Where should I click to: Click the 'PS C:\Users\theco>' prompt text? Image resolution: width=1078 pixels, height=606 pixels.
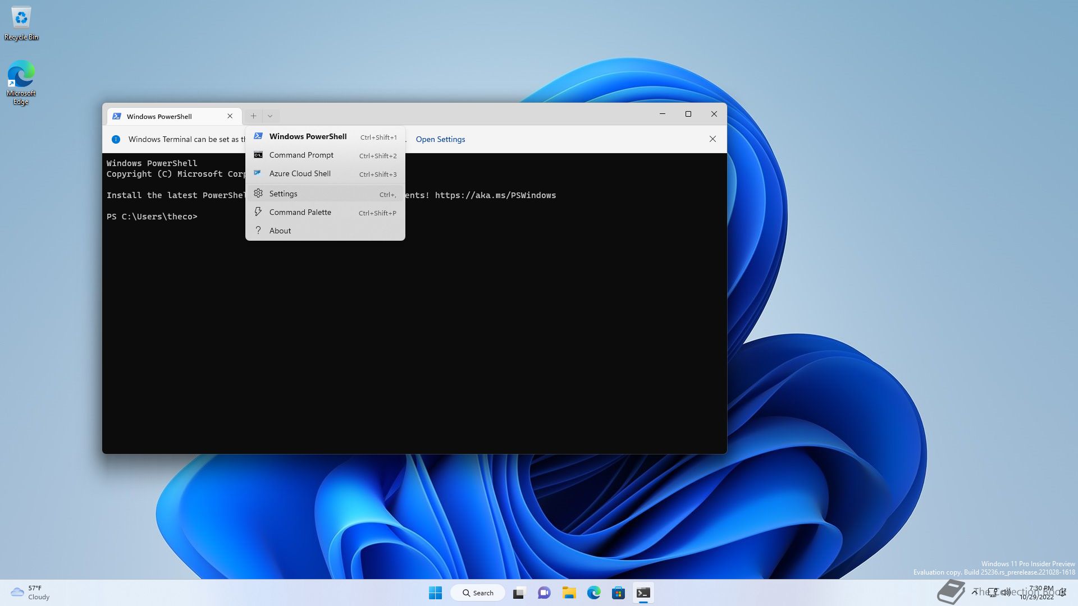pos(152,217)
